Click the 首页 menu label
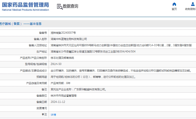The width and height of the screenshot is (196, 119). [174, 9]
